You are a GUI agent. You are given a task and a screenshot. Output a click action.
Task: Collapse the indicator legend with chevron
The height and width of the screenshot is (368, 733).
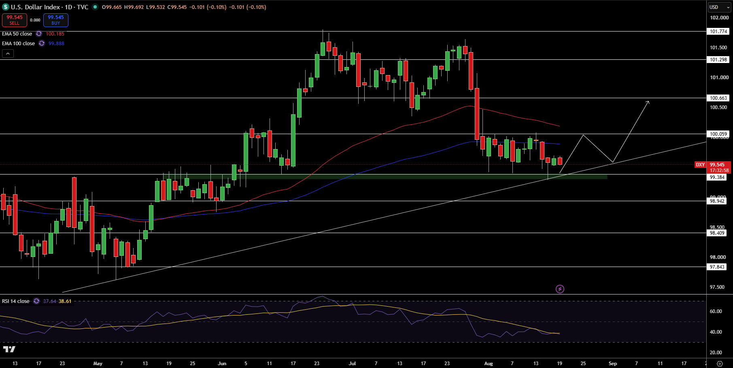8,53
